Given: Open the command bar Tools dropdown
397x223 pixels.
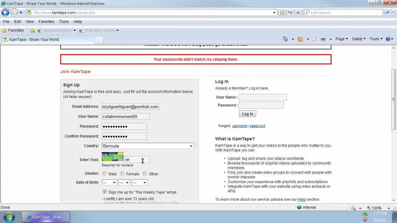Looking at the screenshot, I should tap(376, 39).
